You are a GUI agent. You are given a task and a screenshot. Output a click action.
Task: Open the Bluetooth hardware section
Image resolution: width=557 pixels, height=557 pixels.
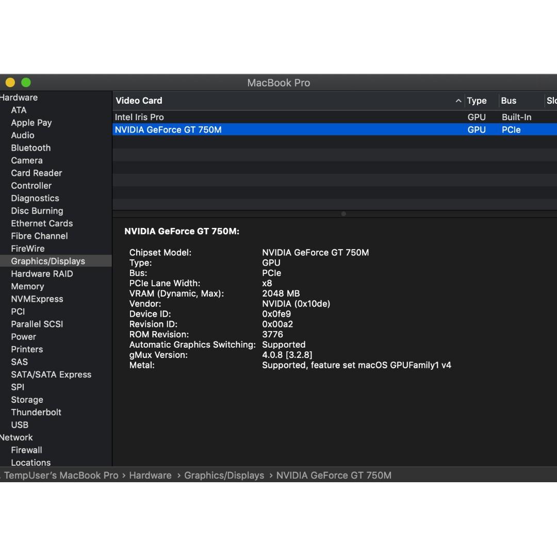tap(31, 148)
